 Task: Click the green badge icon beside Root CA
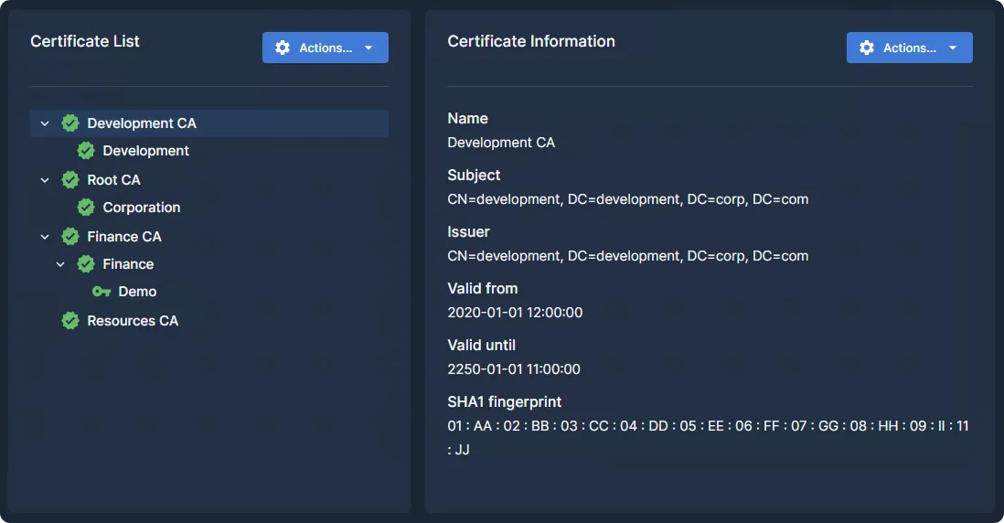[70, 180]
